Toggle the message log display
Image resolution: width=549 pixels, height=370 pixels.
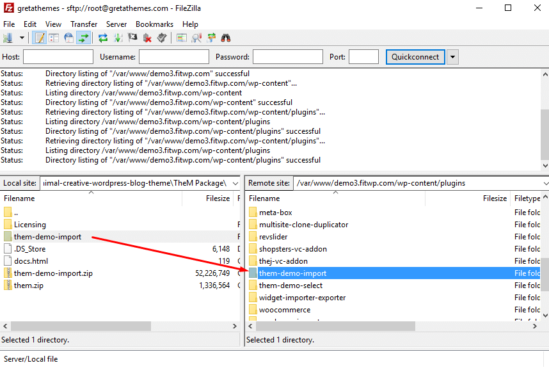click(x=39, y=38)
